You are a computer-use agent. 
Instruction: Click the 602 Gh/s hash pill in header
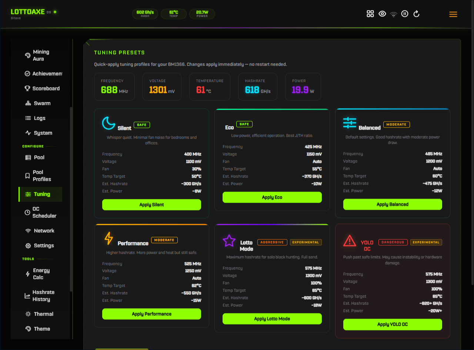[145, 14]
